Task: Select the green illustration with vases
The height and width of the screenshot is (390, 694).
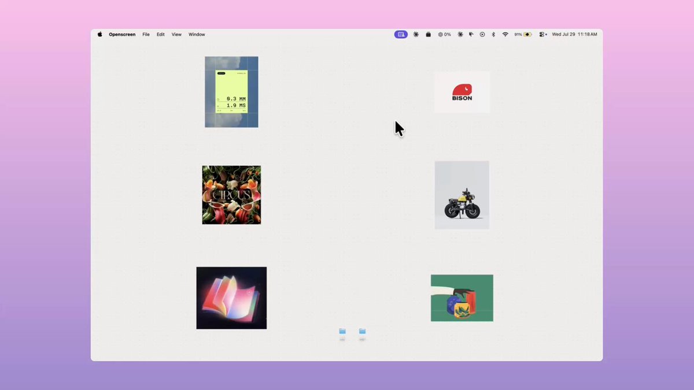Action: [462, 298]
